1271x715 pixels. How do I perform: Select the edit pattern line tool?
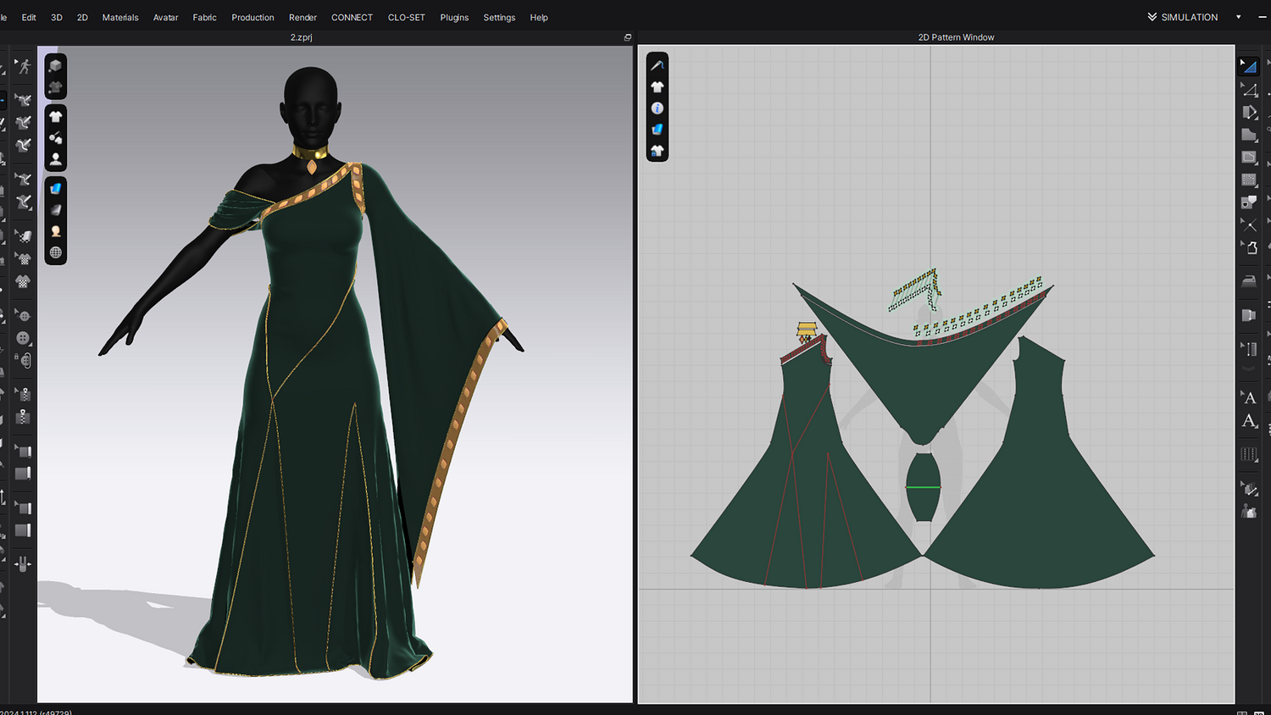[1248, 89]
